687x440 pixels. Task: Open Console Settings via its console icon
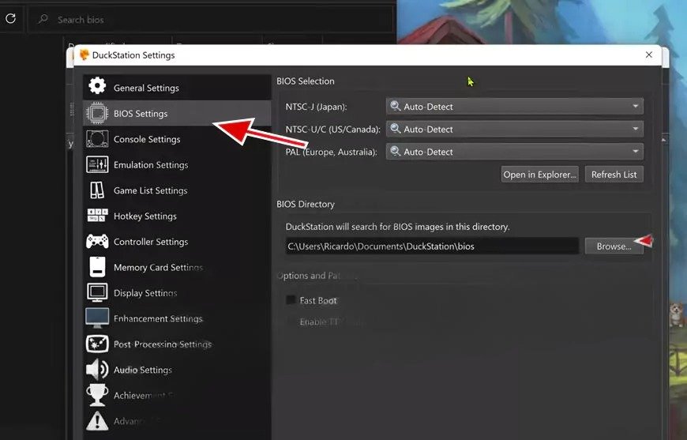(97, 139)
